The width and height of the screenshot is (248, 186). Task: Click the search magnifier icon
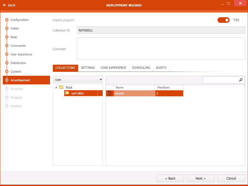coord(241,80)
